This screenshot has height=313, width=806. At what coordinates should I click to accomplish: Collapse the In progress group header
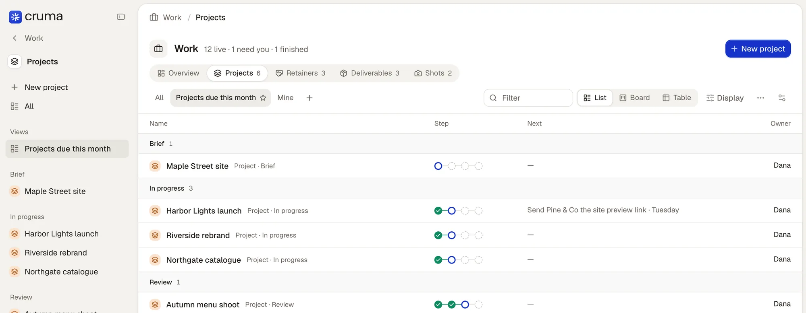pyautogui.click(x=470, y=188)
